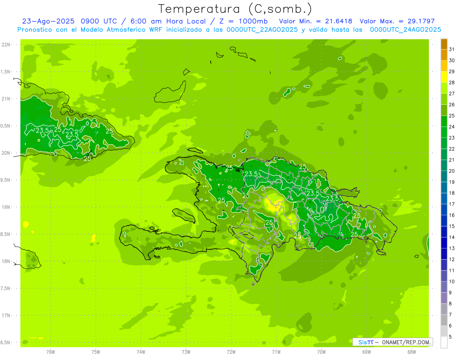Click the "68W" longitude label

click(412, 352)
